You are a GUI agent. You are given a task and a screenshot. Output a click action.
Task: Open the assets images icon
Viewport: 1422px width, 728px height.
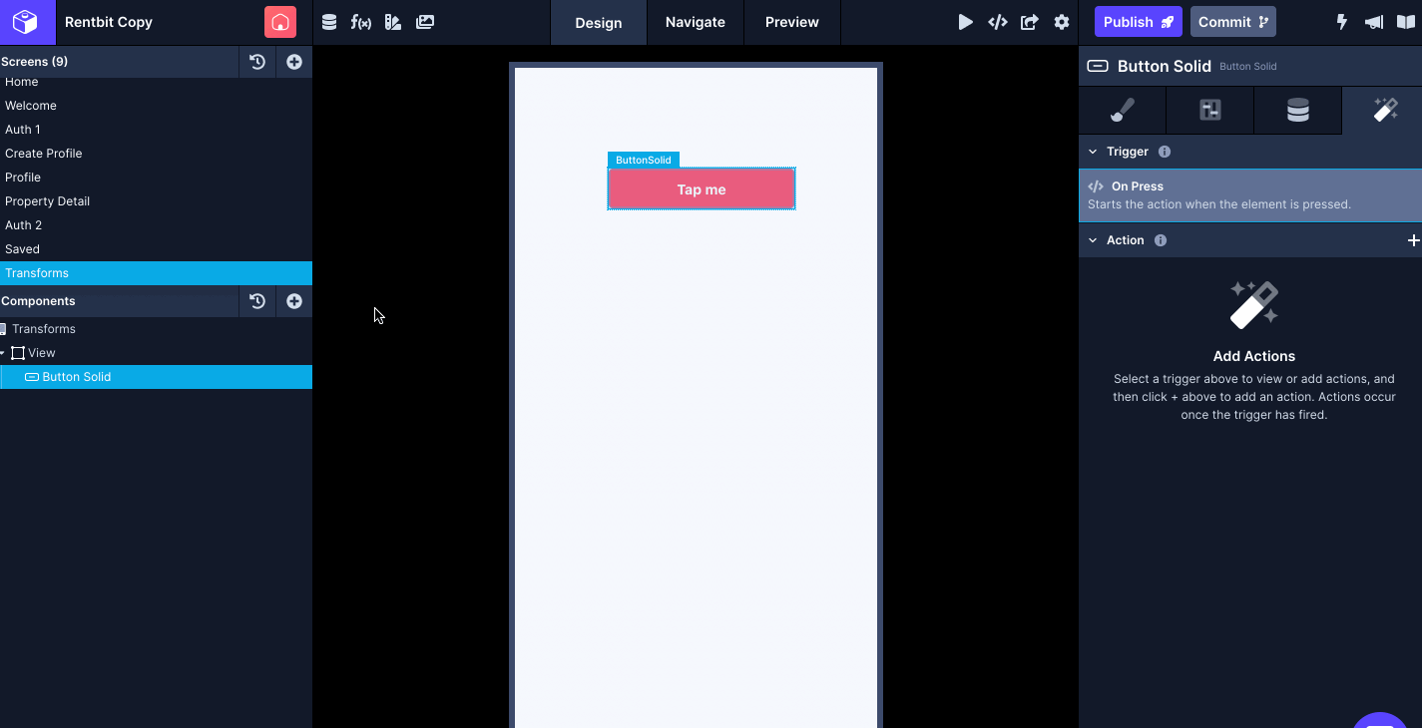425,22
